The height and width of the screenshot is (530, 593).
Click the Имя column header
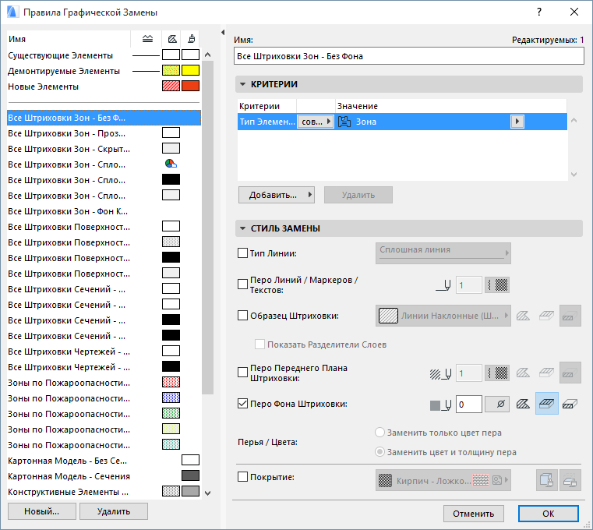click(x=69, y=39)
